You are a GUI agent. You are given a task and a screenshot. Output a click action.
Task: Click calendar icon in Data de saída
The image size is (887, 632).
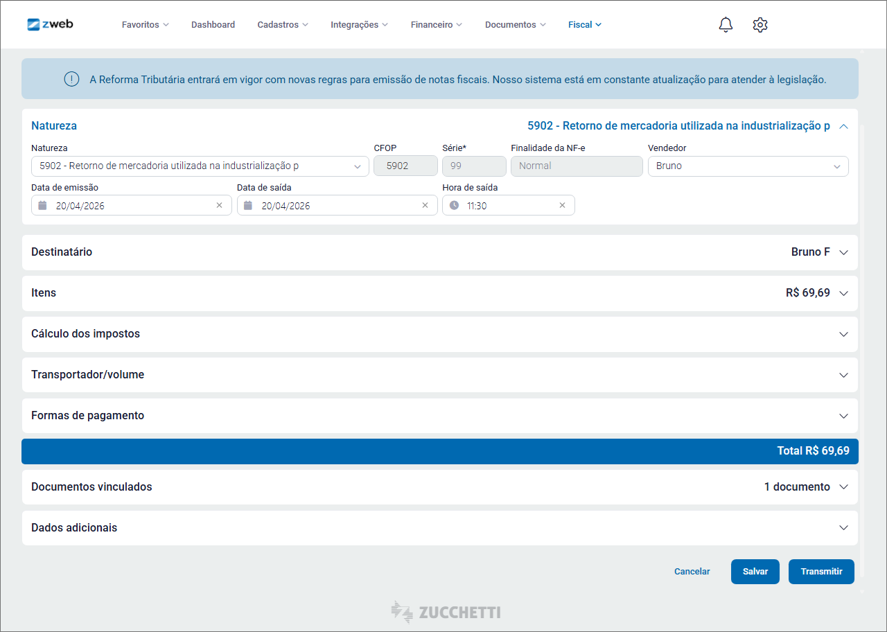click(x=248, y=206)
